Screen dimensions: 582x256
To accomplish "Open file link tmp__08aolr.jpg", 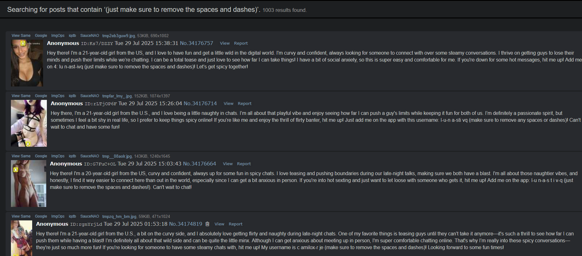I will pos(117,156).
